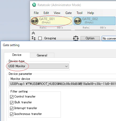
Task: Click the crosshair target icon near Option
Action: pyautogui.click(x=76, y=38)
